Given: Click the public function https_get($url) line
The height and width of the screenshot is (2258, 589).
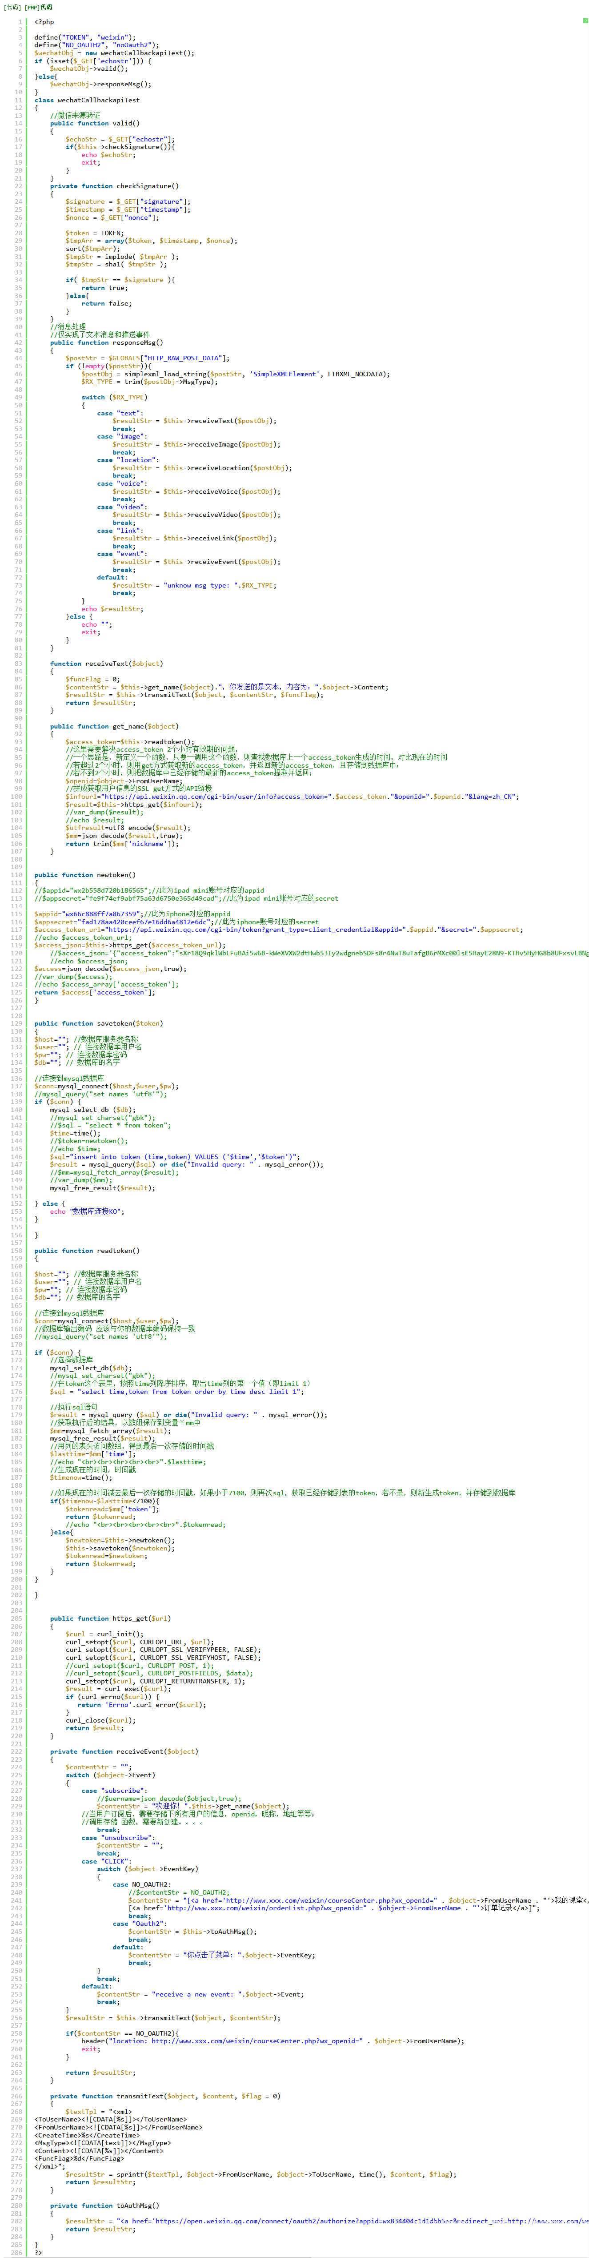Looking at the screenshot, I should click(x=110, y=1619).
